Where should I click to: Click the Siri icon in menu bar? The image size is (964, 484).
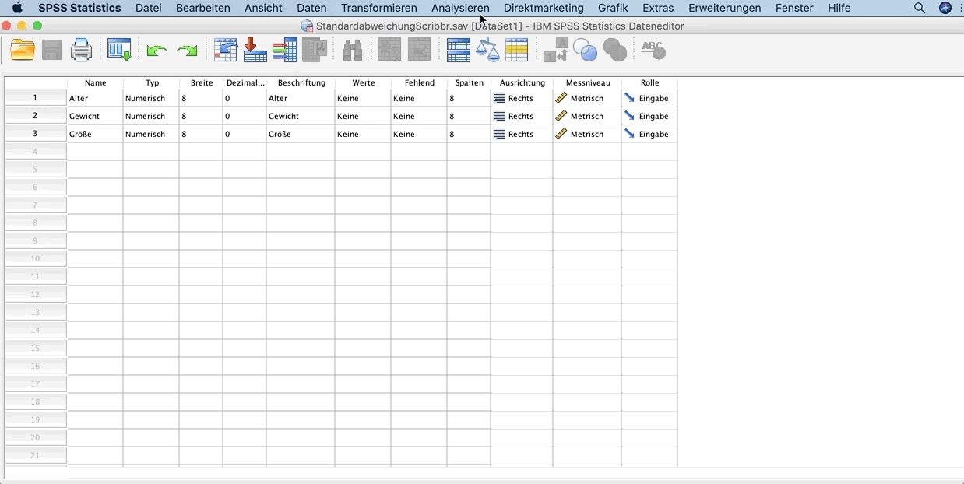pyautogui.click(x=945, y=8)
